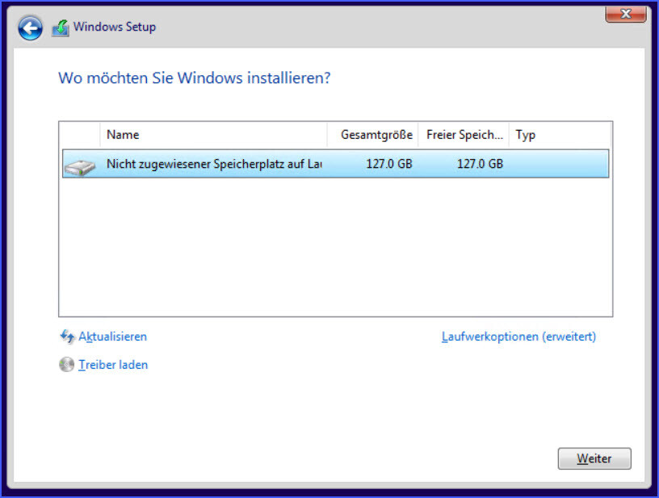
Task: Sort by the Name column header
Action: tap(213, 135)
